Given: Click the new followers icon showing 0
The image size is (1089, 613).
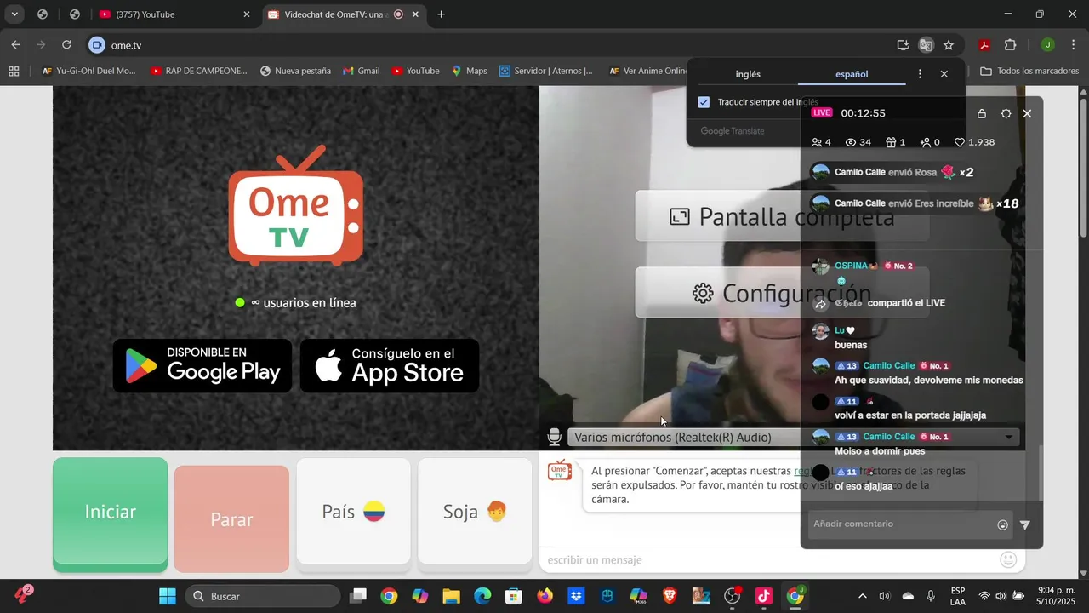Looking at the screenshot, I should [x=926, y=142].
